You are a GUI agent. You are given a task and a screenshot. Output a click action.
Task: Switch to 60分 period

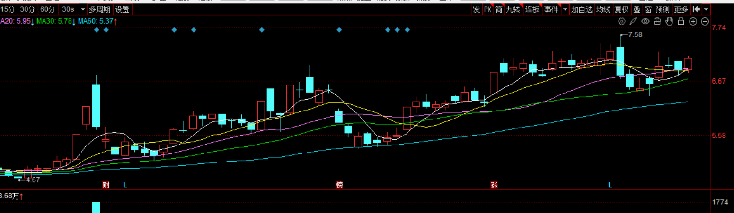coord(47,9)
